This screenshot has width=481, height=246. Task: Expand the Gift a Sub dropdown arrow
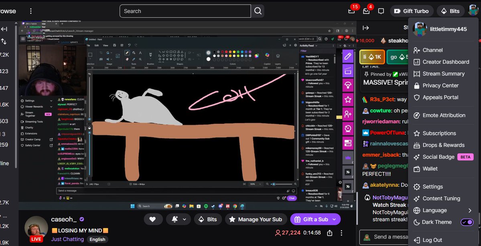tap(334, 219)
